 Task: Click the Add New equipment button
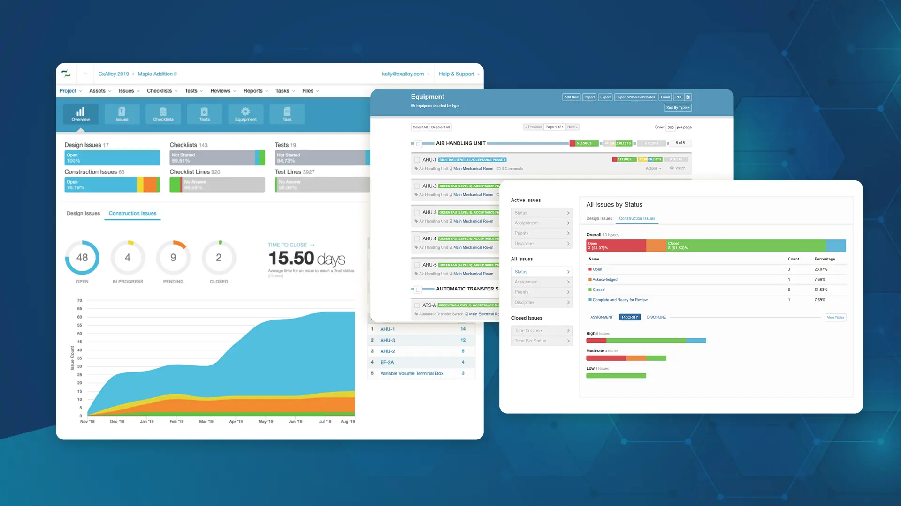click(x=571, y=97)
